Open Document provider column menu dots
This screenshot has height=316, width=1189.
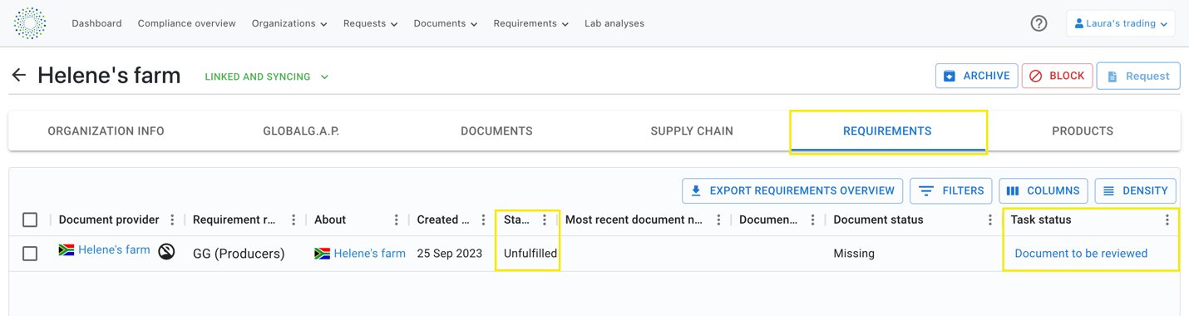(172, 220)
